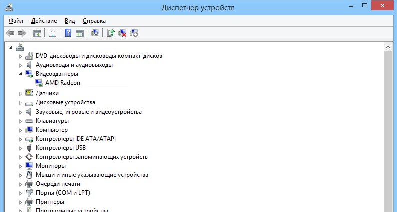Expand Аудиовходы и аудиовыходы node
The image size is (397, 212).
click(21, 65)
